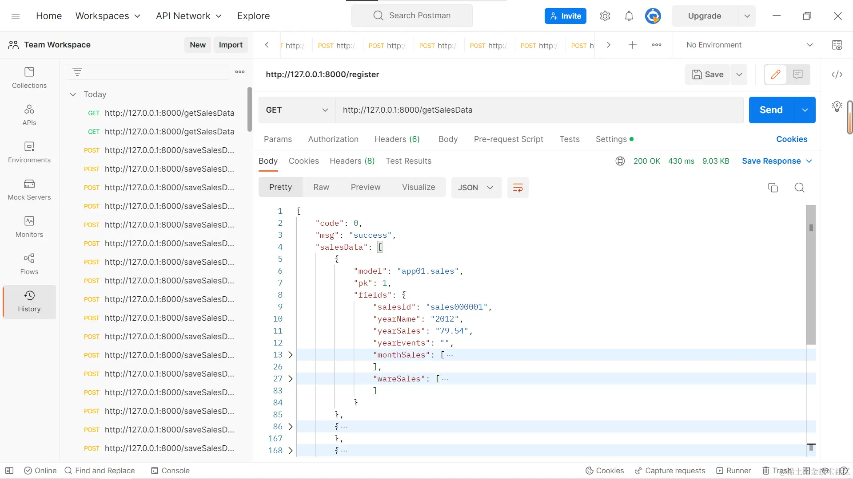This screenshot has height=479, width=853.
Task: Copy the response body
Action: (x=773, y=188)
